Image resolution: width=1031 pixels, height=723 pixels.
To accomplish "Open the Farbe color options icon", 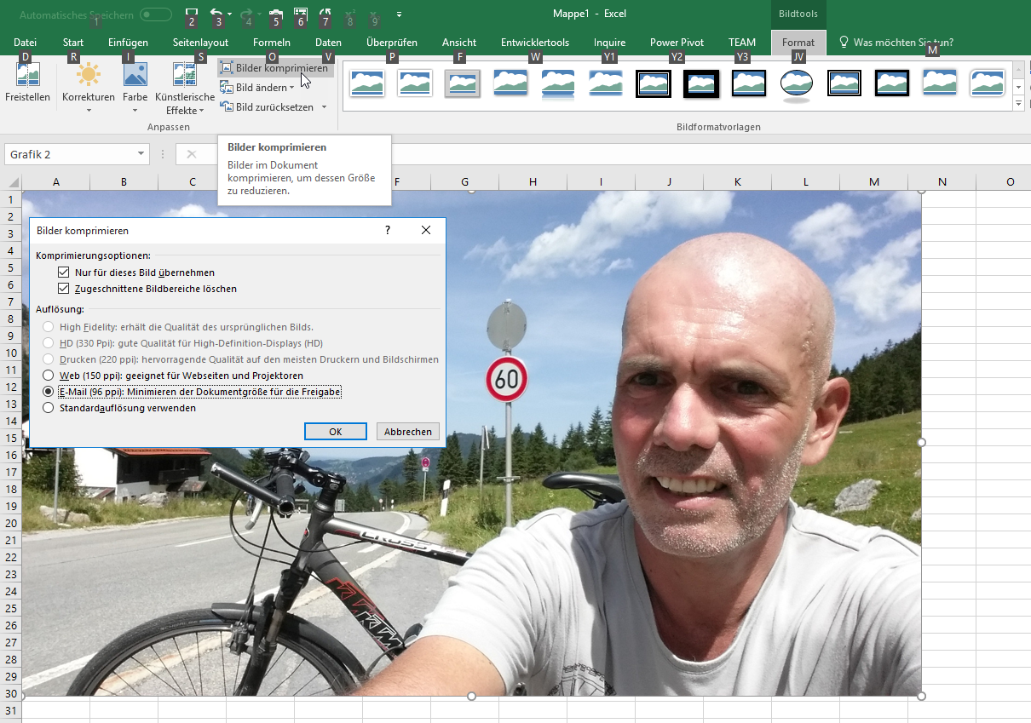I will pyautogui.click(x=135, y=77).
